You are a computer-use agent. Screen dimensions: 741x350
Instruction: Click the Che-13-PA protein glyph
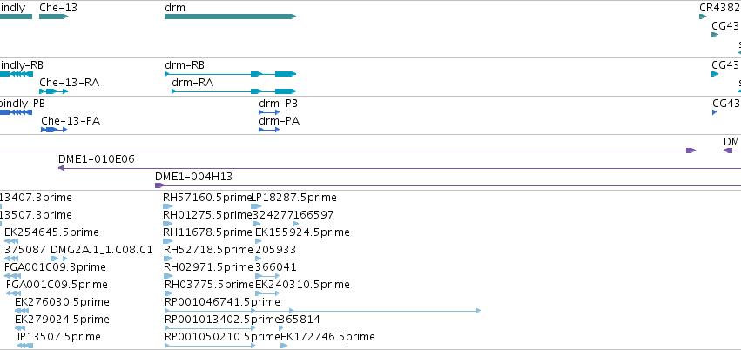click(x=54, y=130)
